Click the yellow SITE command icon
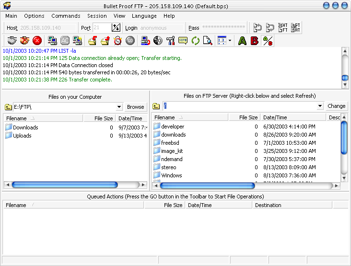 [x=183, y=41]
